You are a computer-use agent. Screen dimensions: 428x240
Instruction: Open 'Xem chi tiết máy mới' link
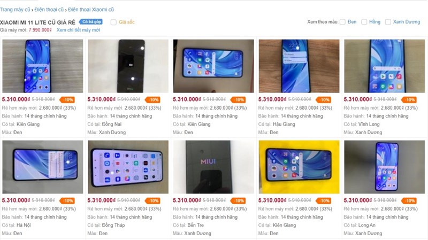click(x=78, y=30)
